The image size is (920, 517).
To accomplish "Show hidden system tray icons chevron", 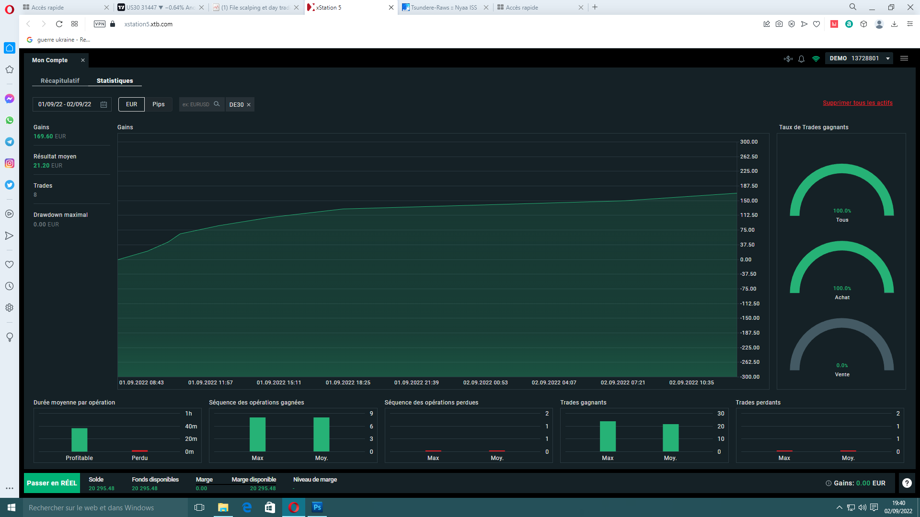I will pyautogui.click(x=839, y=507).
